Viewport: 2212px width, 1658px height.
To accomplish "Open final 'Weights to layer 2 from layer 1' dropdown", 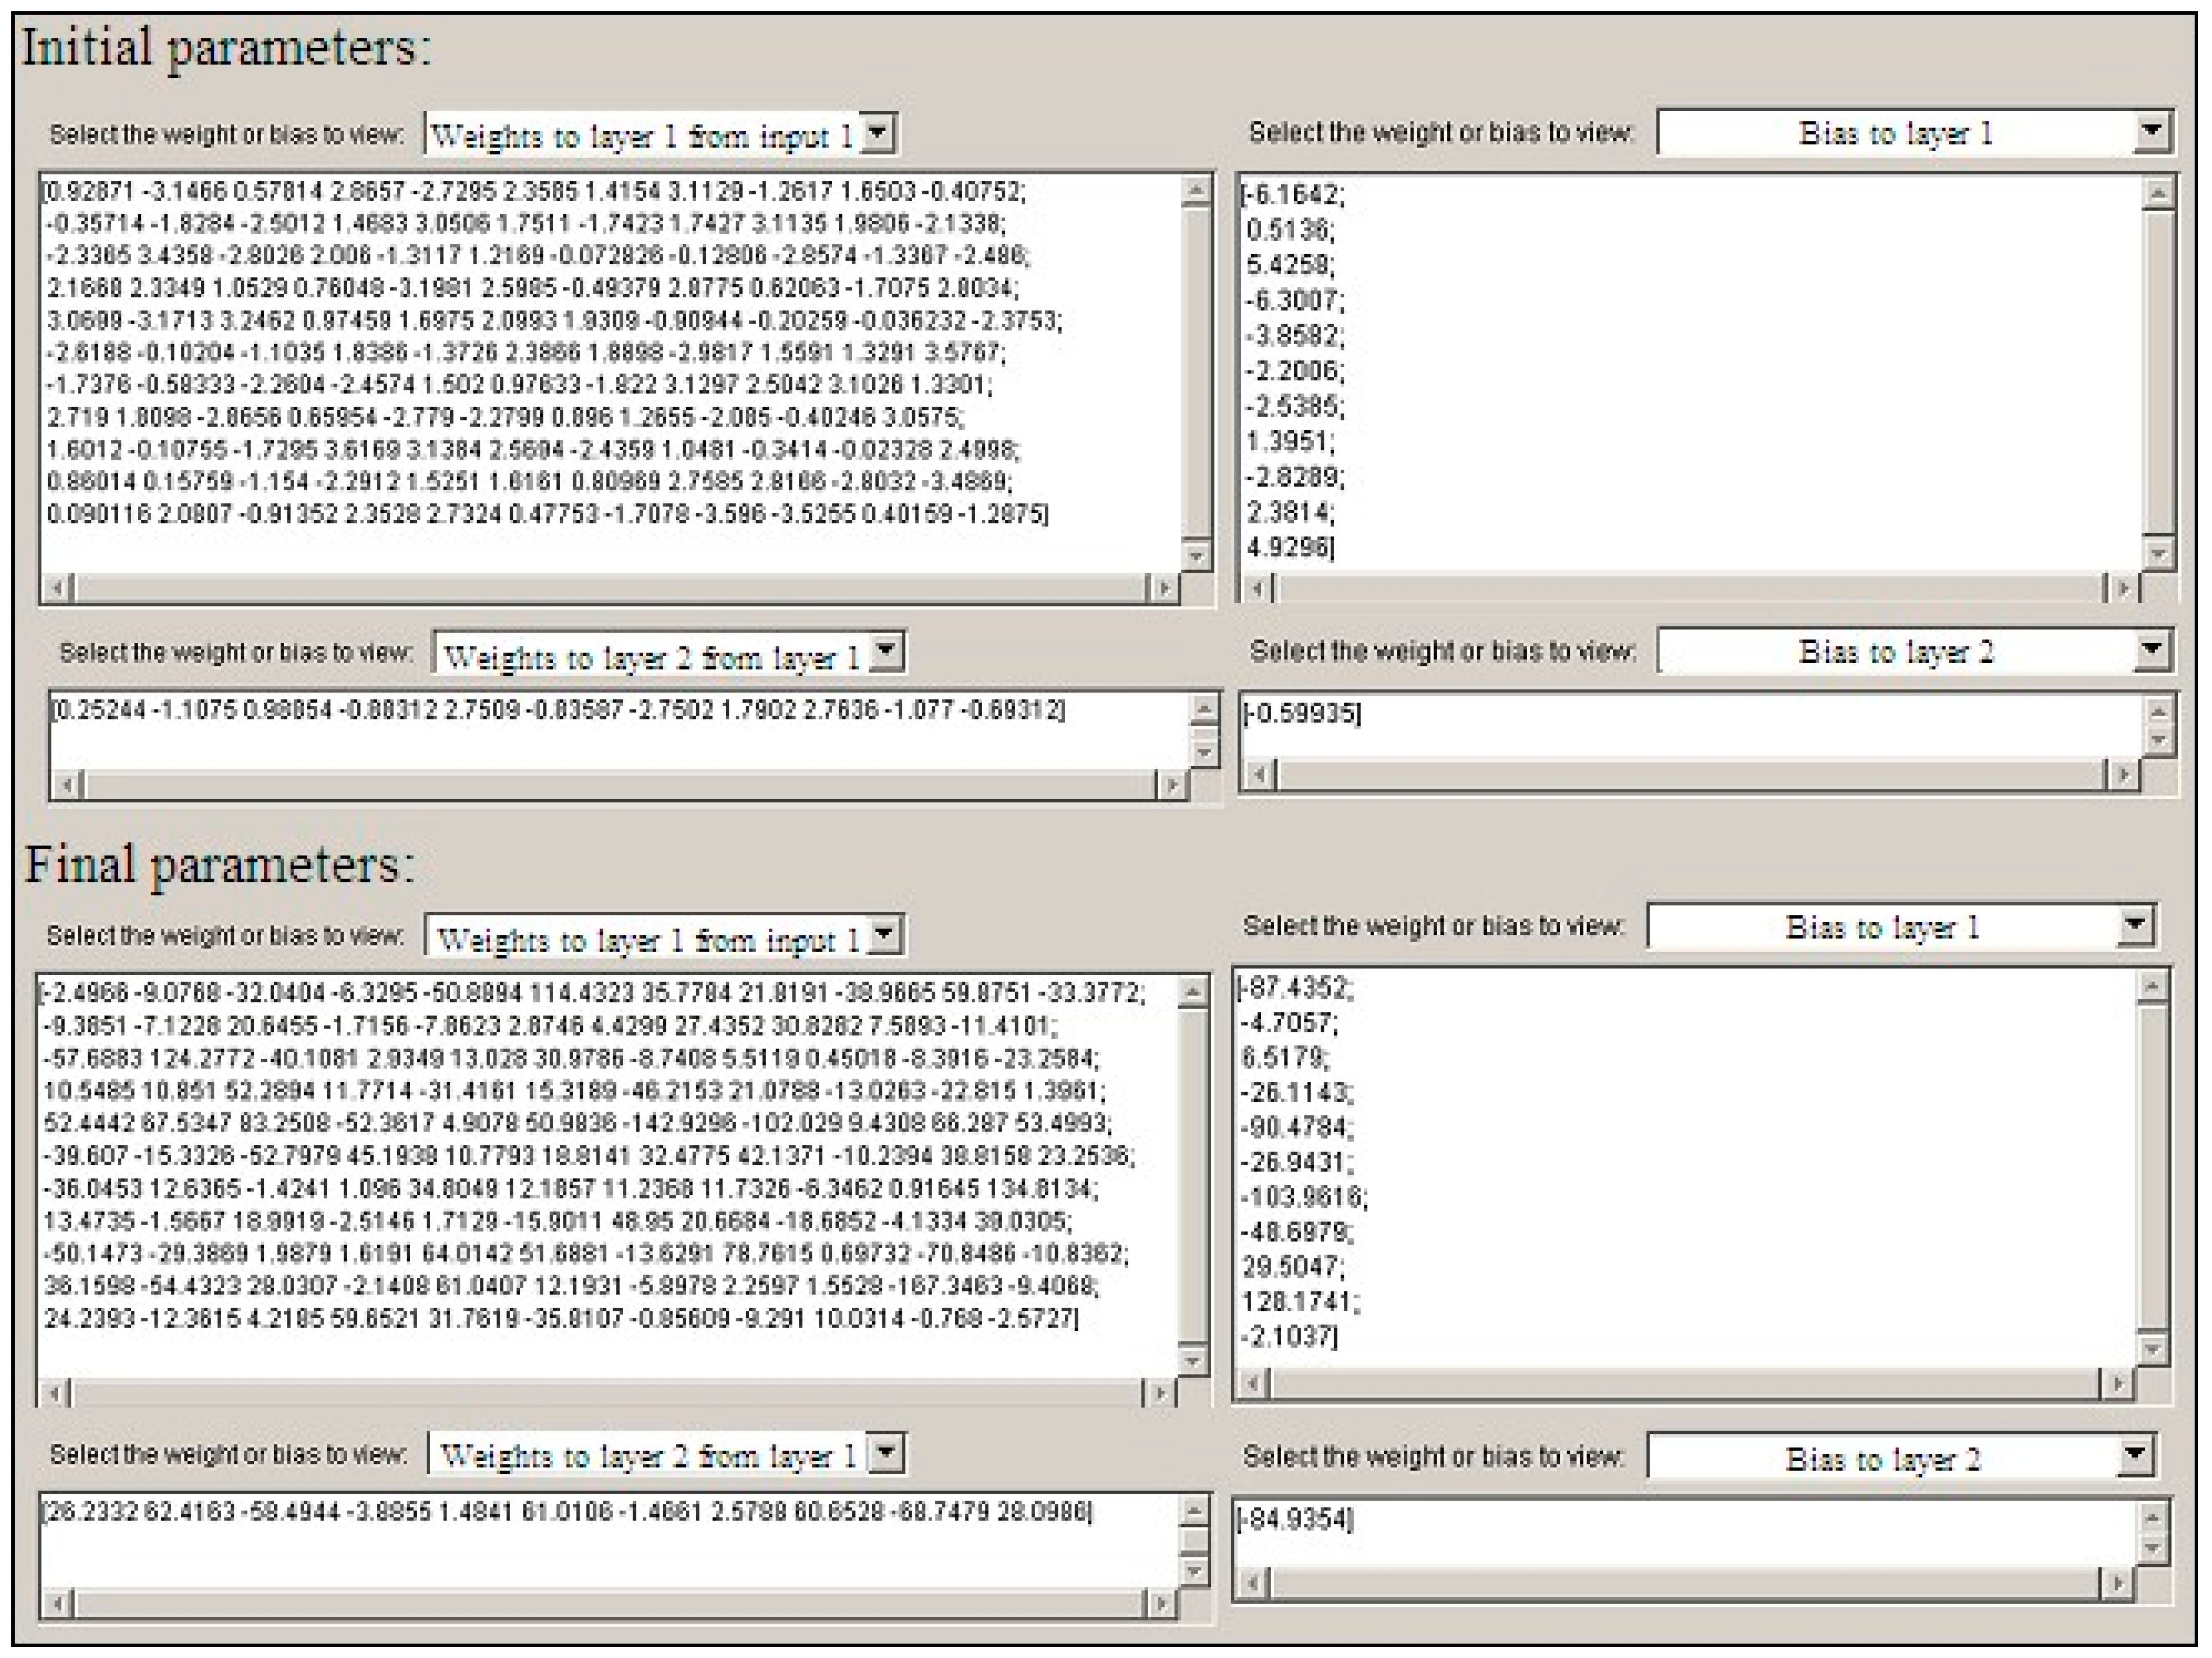I will tap(886, 1452).
